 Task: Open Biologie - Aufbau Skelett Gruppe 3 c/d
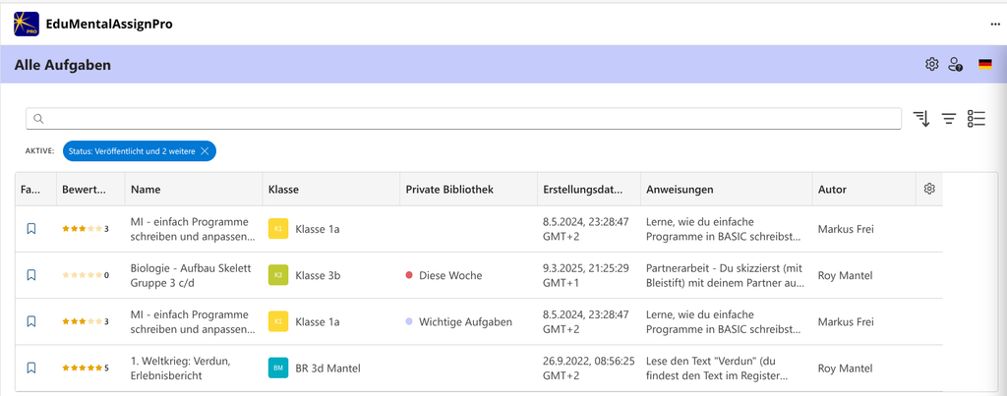point(191,275)
